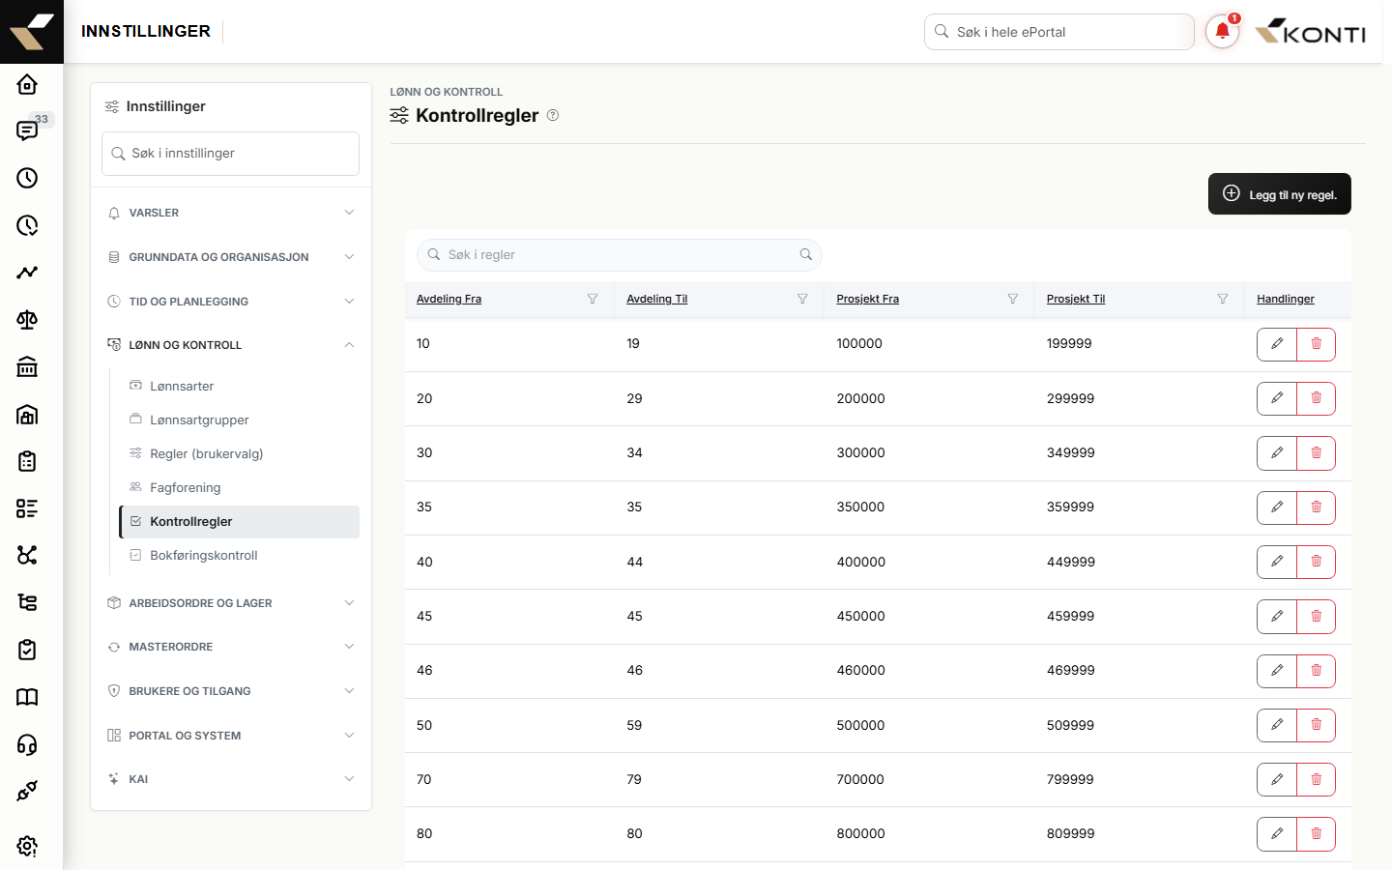Open Bokføringskontroll menu item
The height and width of the screenshot is (870, 1392).
click(x=204, y=555)
